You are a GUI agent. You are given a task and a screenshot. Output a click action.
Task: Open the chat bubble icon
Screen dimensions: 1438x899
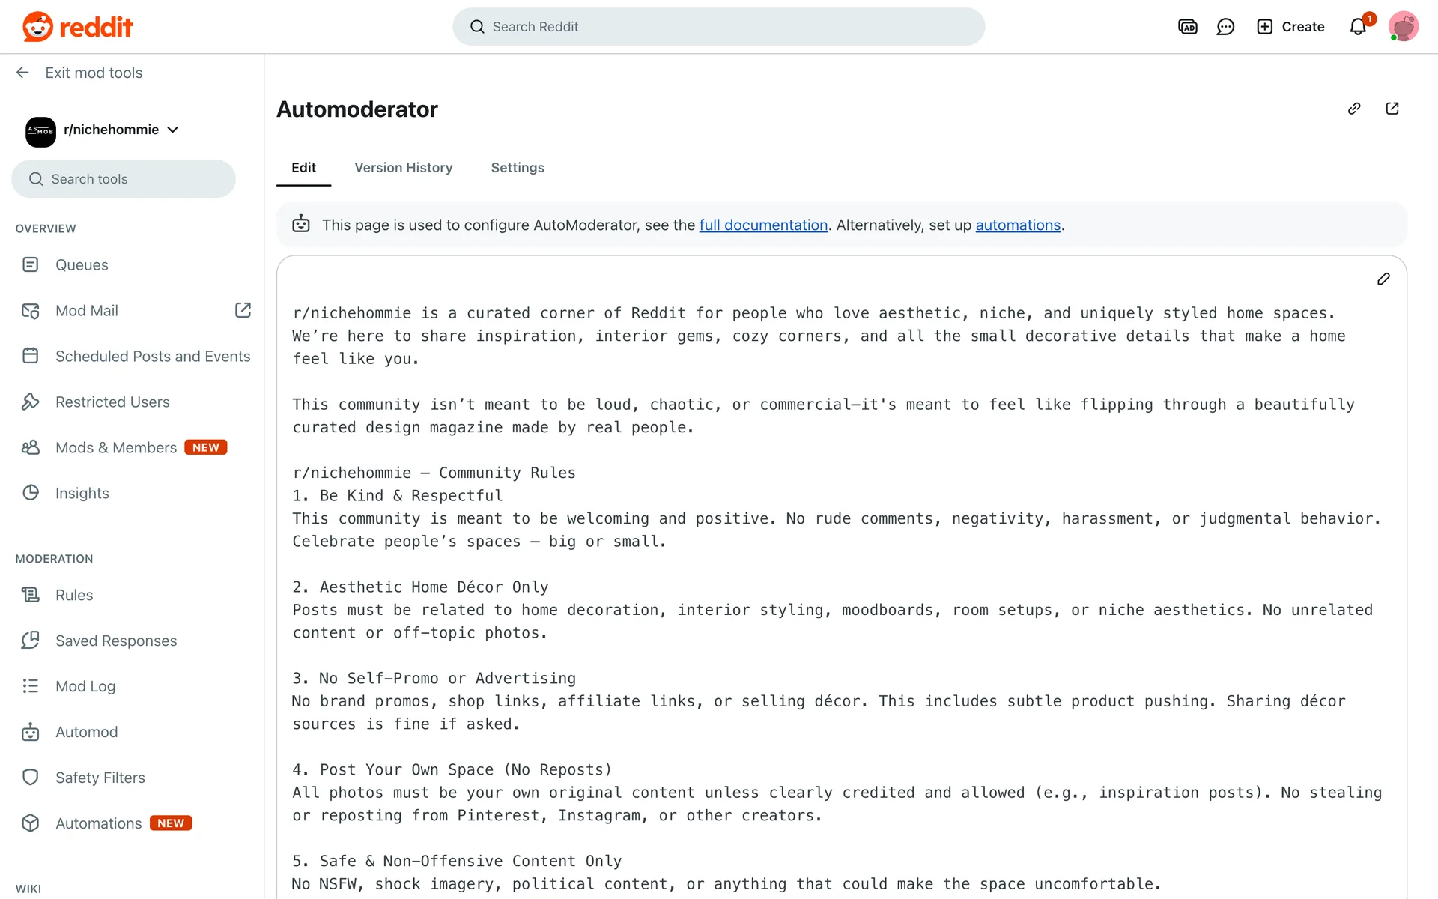(1225, 27)
